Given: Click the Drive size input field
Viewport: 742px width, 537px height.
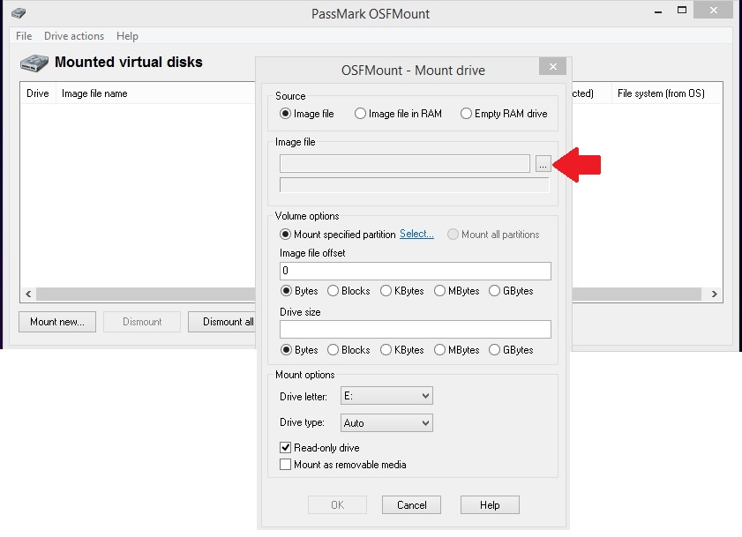Looking at the screenshot, I should [415, 329].
